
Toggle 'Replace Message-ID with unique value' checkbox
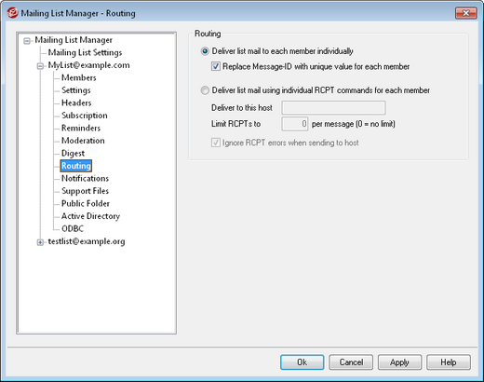point(216,66)
